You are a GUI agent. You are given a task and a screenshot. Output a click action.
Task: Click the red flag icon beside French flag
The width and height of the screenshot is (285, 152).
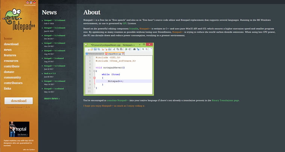pos(34,2)
